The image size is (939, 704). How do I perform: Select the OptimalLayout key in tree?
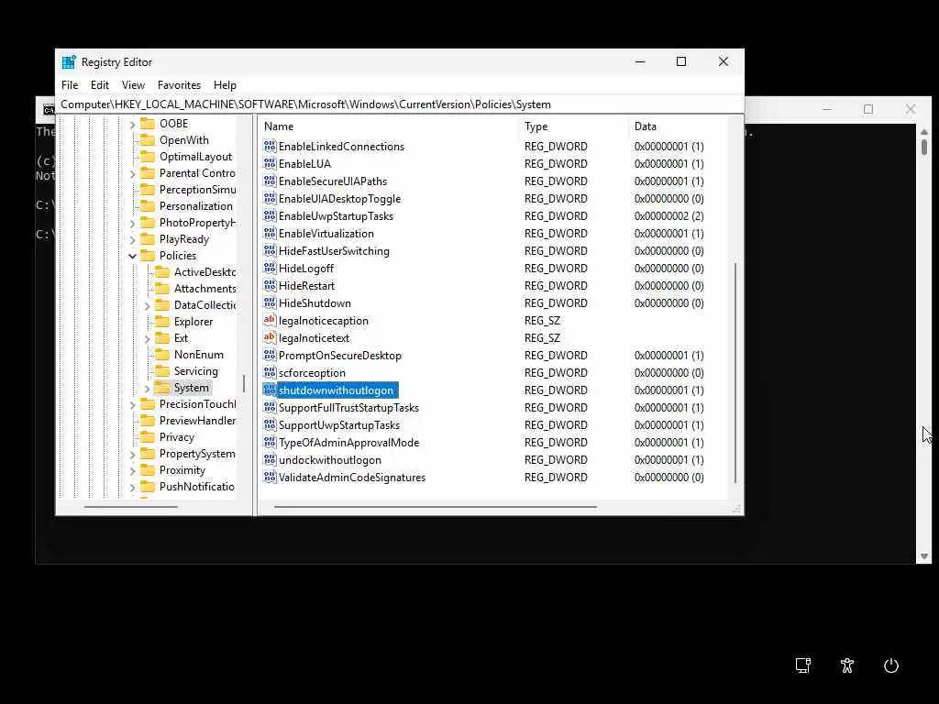click(195, 157)
